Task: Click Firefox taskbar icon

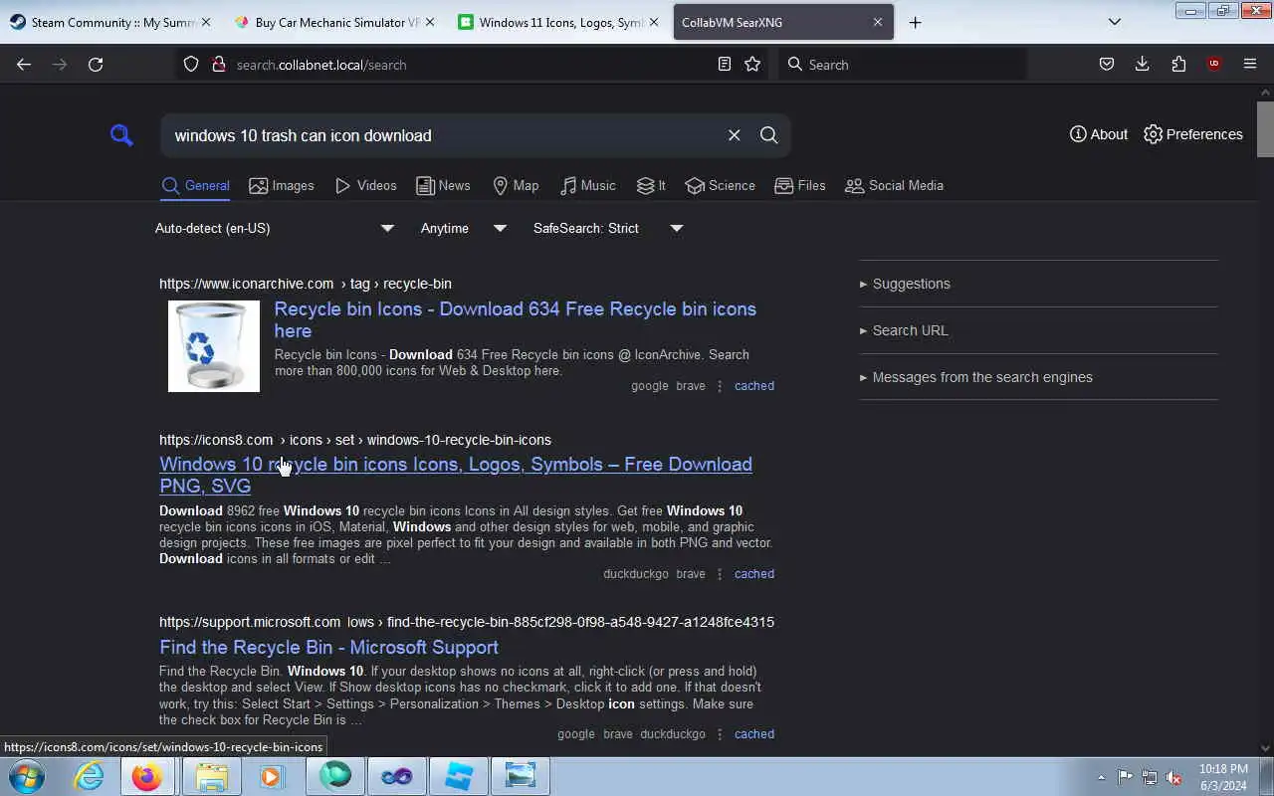Action: tap(147, 776)
